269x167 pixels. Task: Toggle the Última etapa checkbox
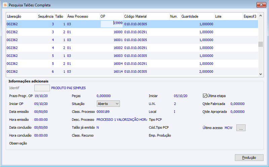coord(205,96)
